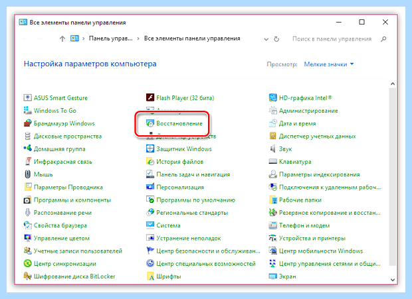Open Устранение неполадок link

coord(189,238)
